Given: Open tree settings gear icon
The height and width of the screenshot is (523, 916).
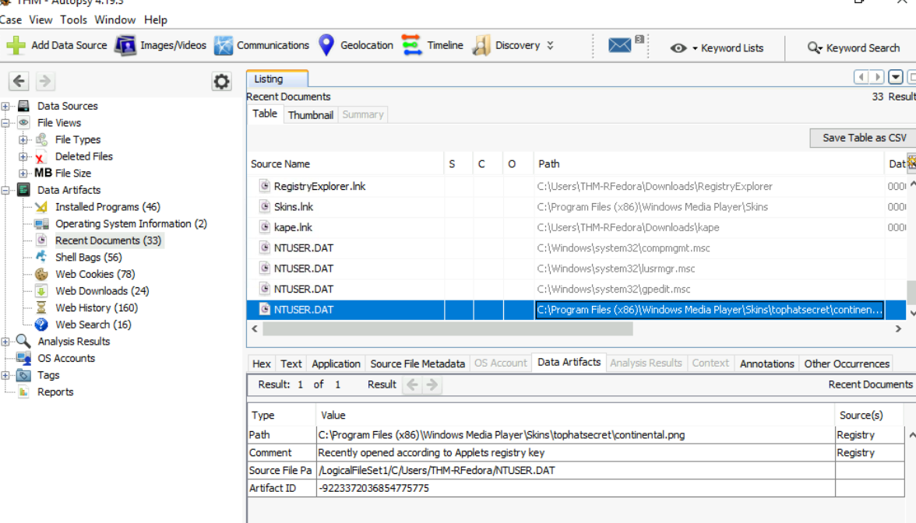Looking at the screenshot, I should 222,82.
